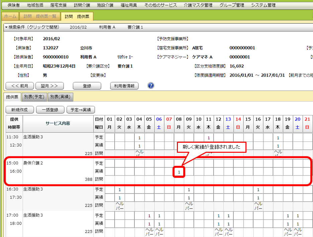
Task: Switch to the 訪問 提供票一覧 tab
Action: [40, 16]
